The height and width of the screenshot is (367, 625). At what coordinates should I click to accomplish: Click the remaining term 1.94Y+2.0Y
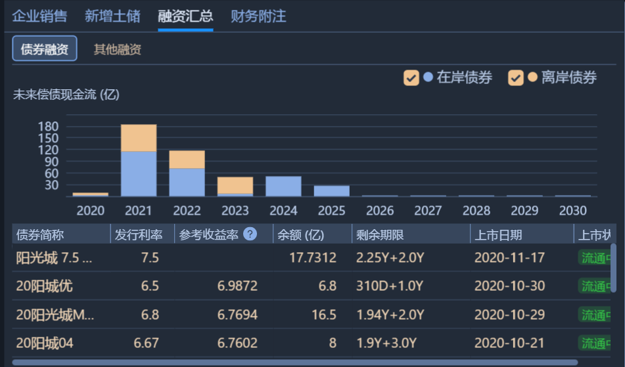point(390,315)
